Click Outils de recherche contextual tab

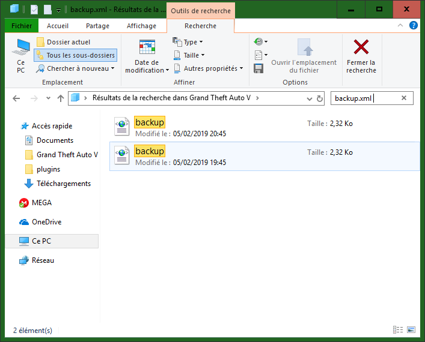coord(201,11)
